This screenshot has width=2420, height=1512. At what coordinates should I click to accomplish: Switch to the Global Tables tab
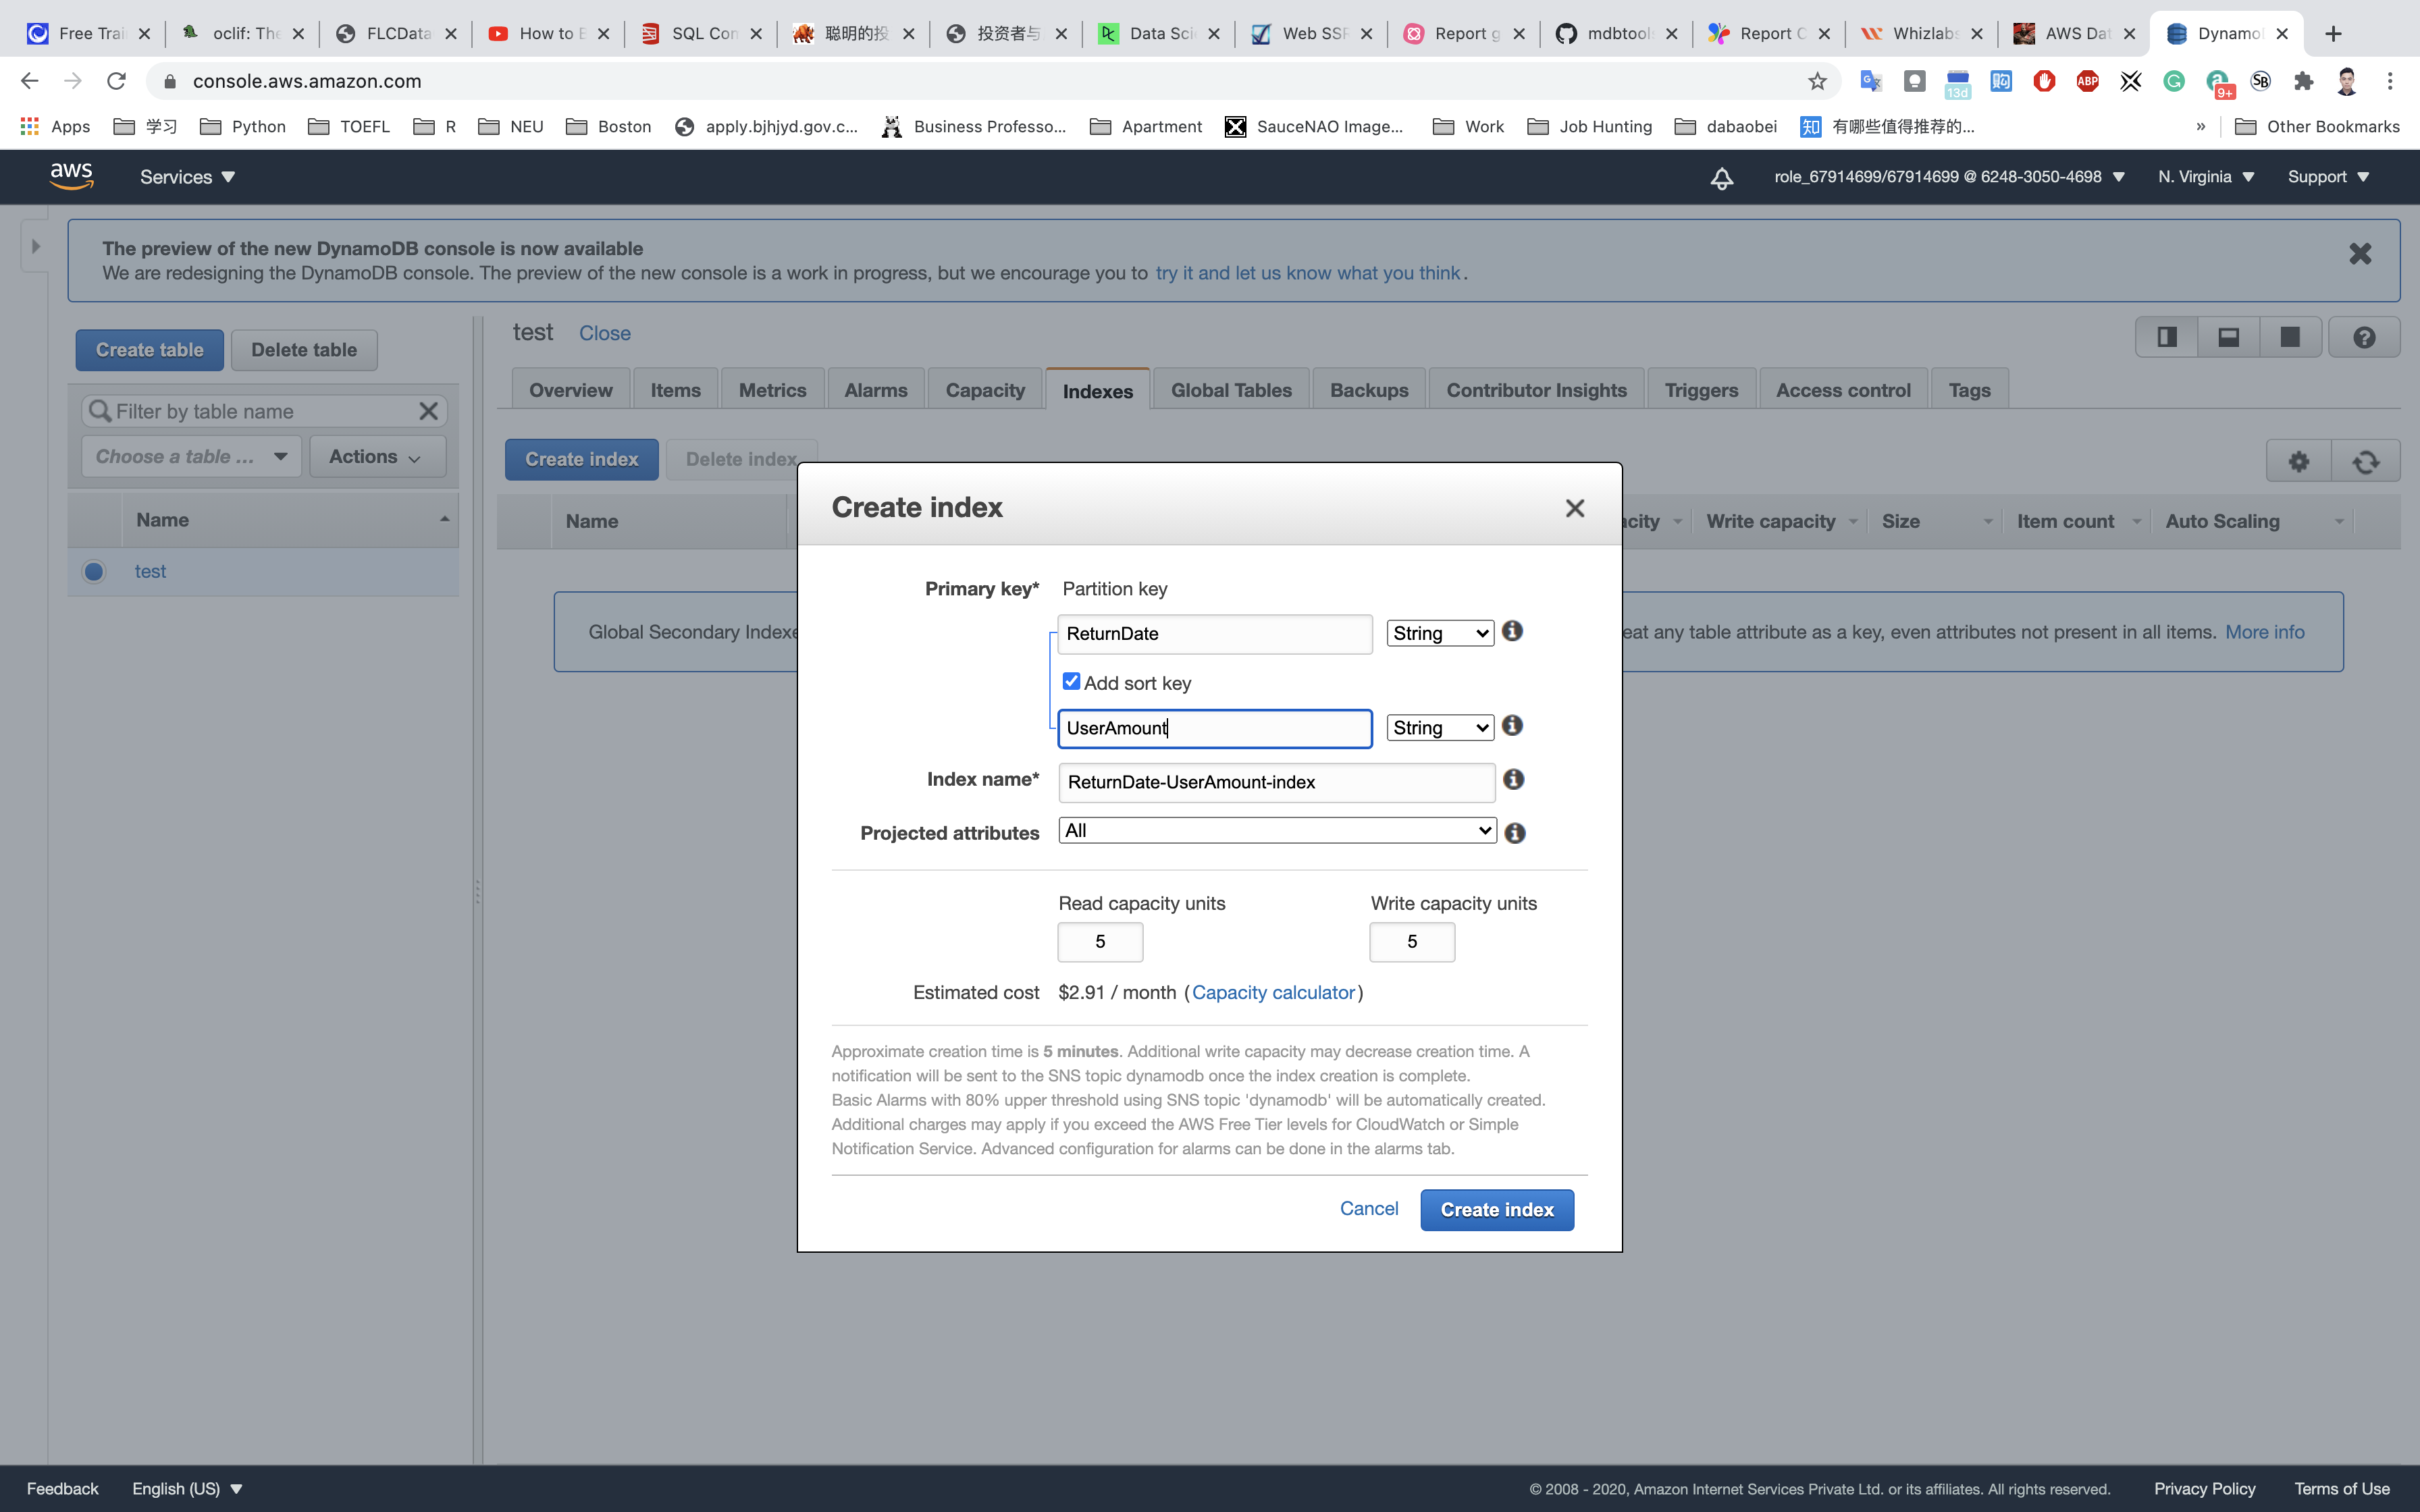pyautogui.click(x=1230, y=390)
